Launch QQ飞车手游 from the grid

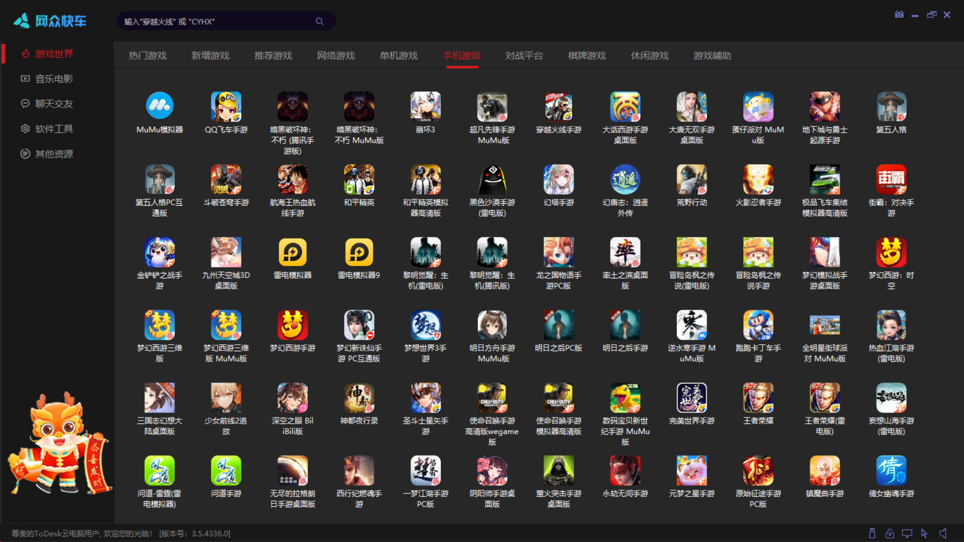[226, 106]
